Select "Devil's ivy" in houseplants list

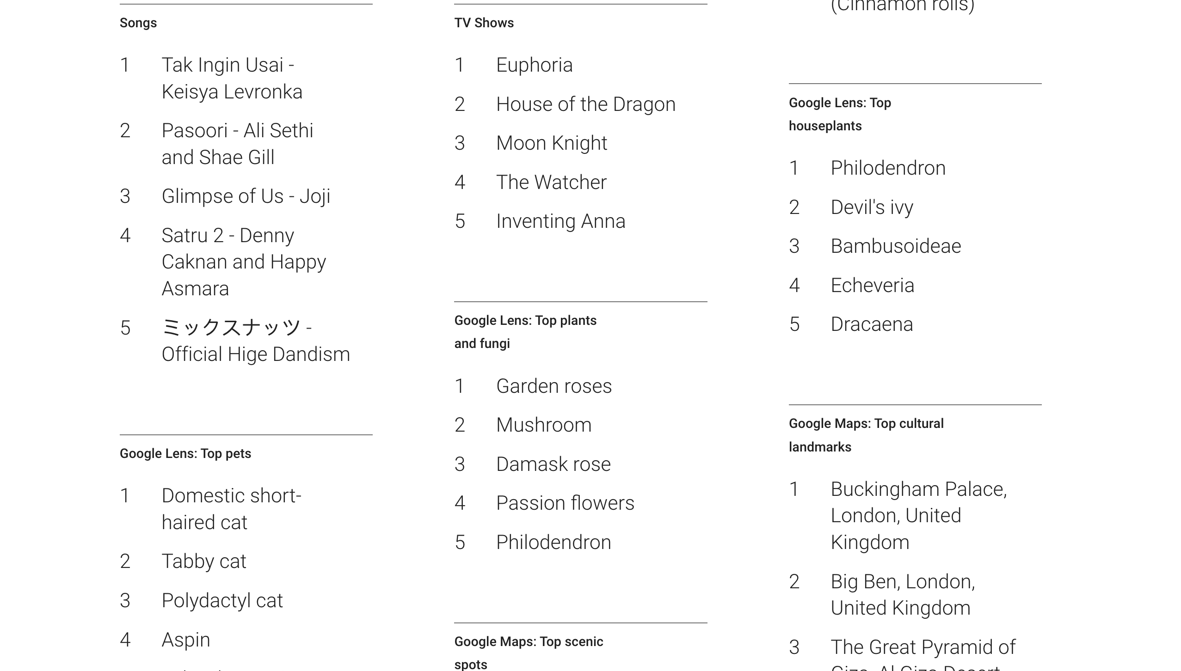point(872,207)
